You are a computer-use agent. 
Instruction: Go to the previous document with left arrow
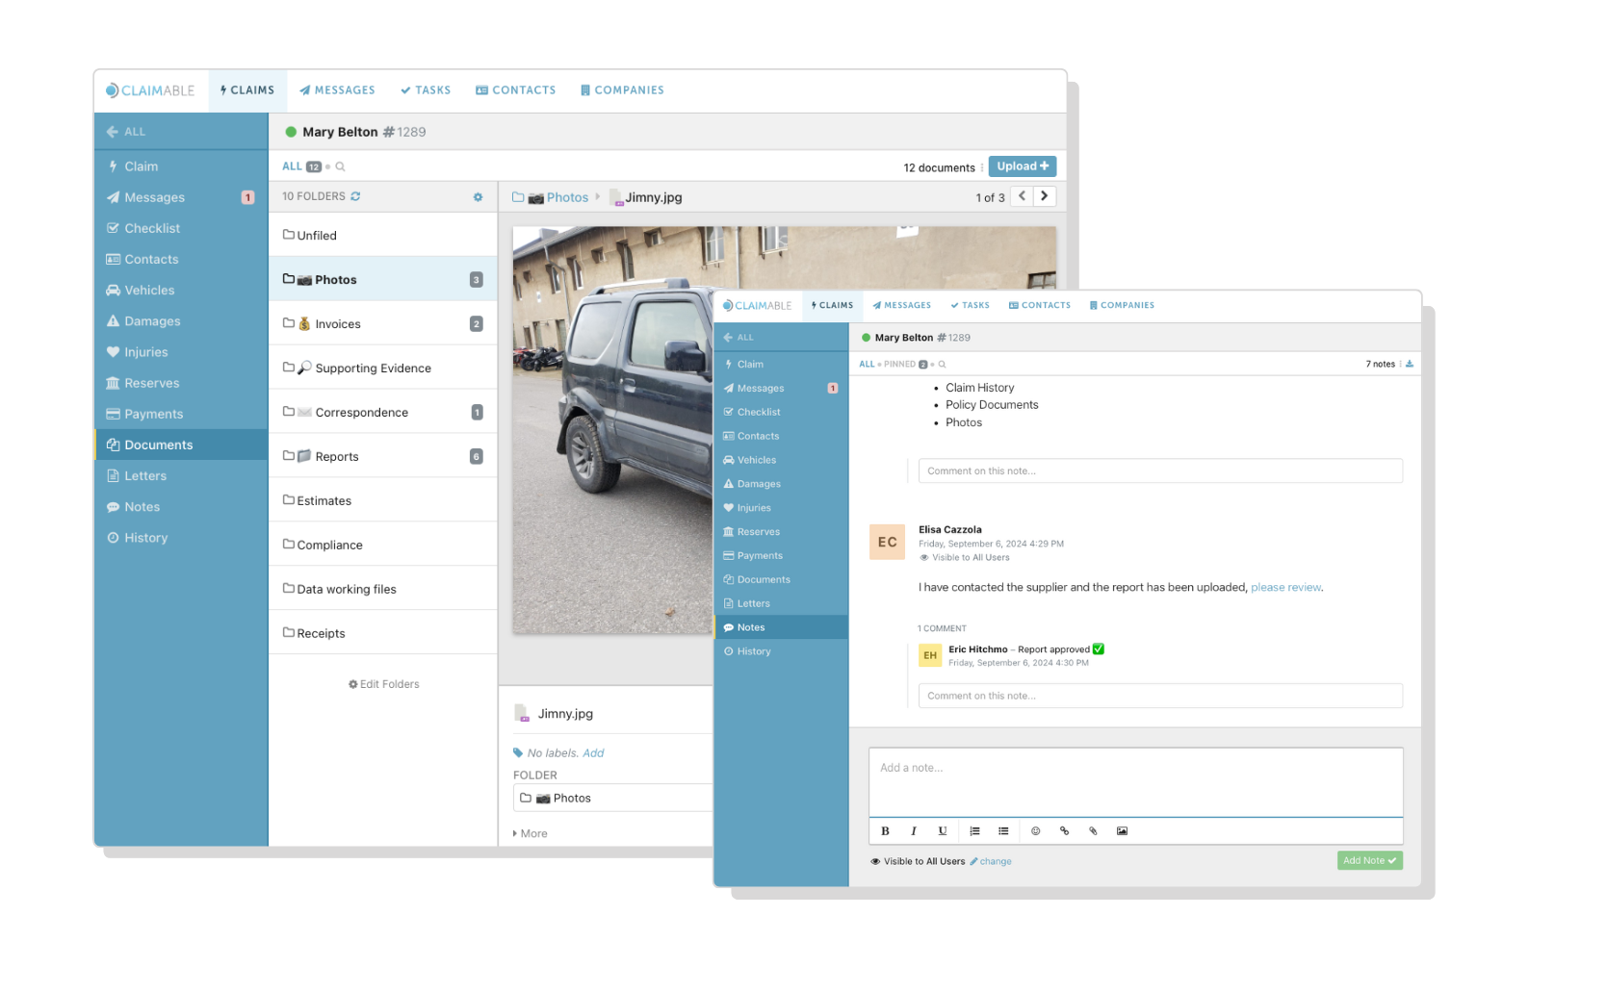tap(1023, 196)
